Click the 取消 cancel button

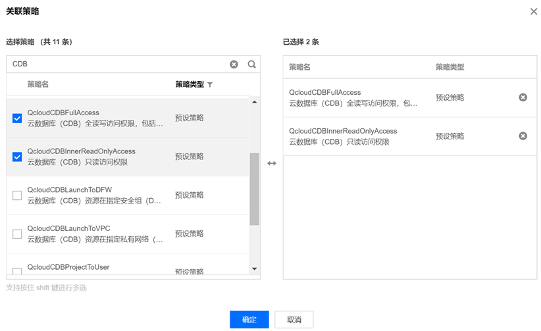tap(294, 320)
